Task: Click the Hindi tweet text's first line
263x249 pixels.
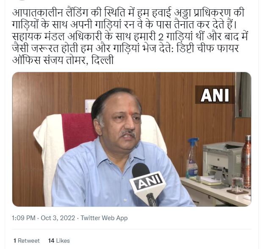Action: point(128,12)
